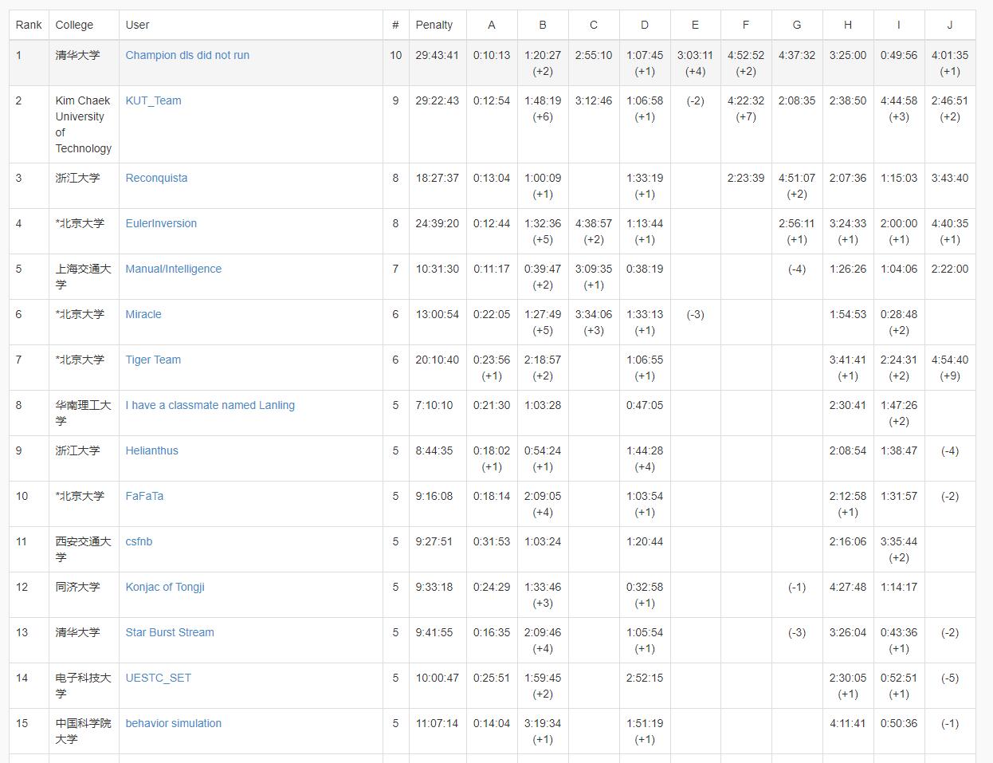
Task: Select the csfnb user link
Action: click(139, 541)
